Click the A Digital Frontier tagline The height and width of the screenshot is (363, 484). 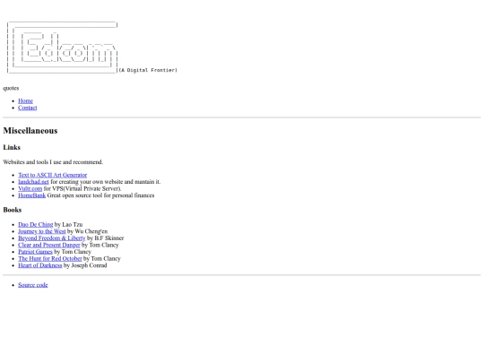click(x=148, y=70)
